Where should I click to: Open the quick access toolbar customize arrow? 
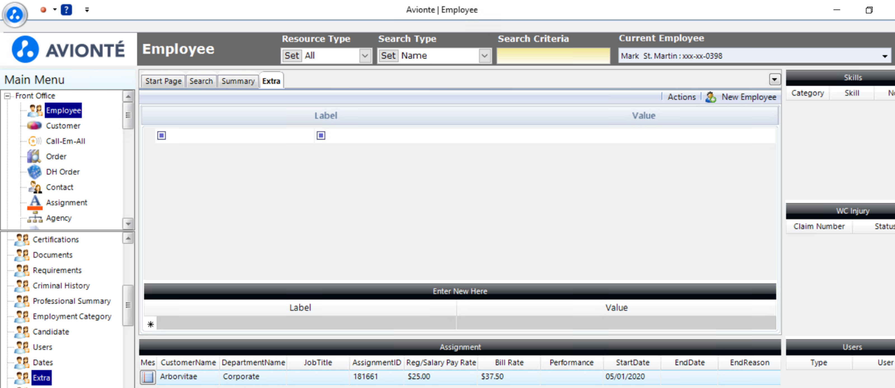click(87, 10)
